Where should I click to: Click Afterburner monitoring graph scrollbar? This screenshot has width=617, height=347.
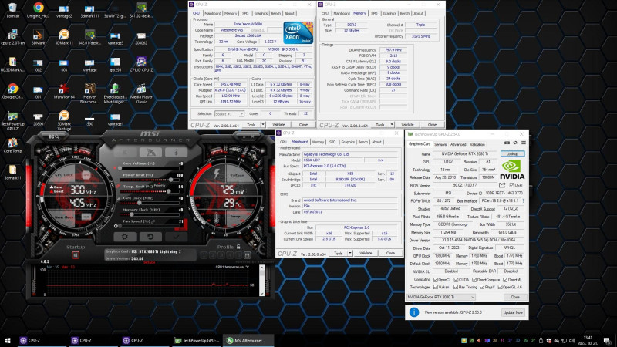click(262, 281)
